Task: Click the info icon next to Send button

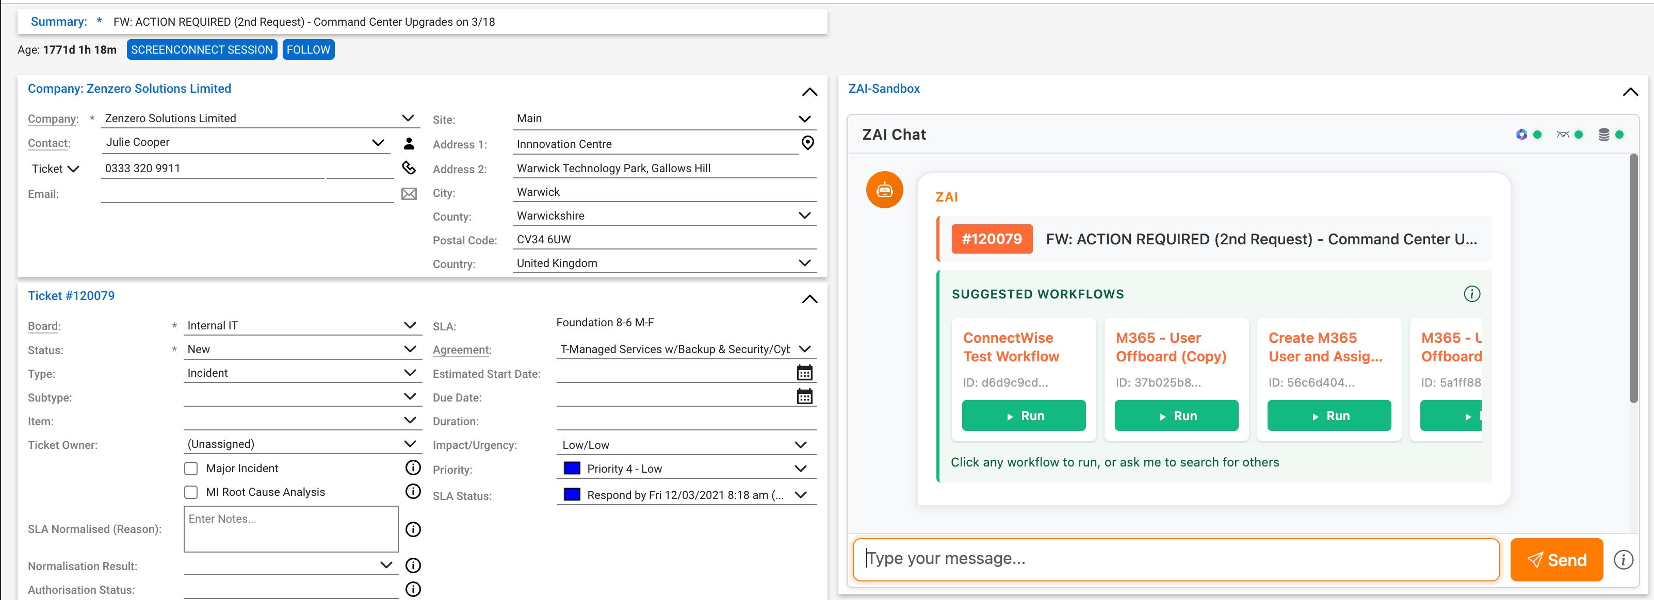Action: [x=1623, y=560]
